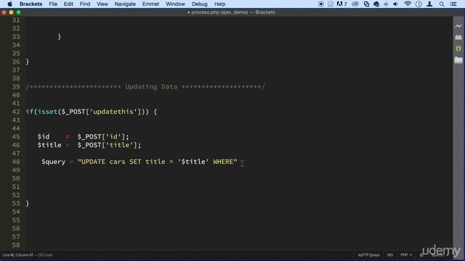Click the 'updatethis' string on line 42
465x261 pixels.
pyautogui.click(x=113, y=112)
